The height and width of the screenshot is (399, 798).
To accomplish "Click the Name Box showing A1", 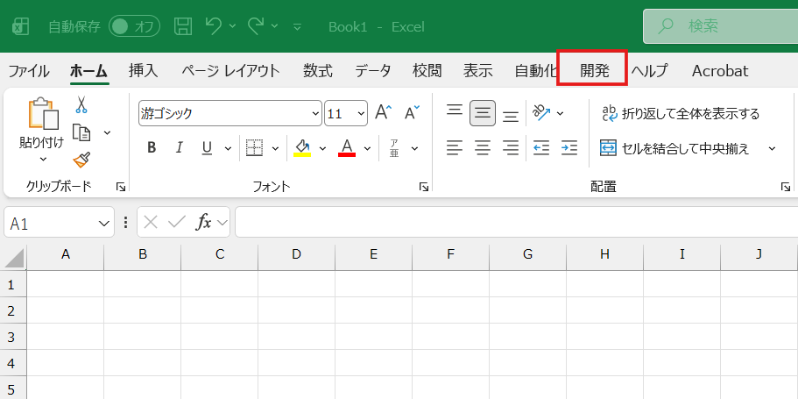I will coord(59,222).
